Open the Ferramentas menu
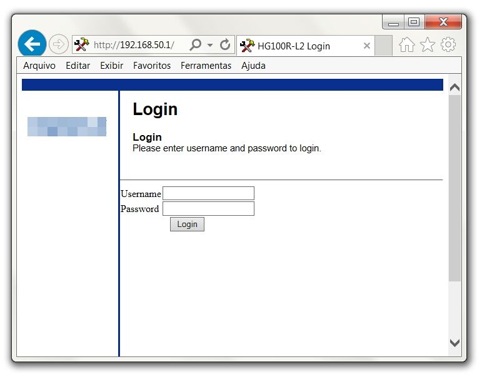 pos(206,66)
